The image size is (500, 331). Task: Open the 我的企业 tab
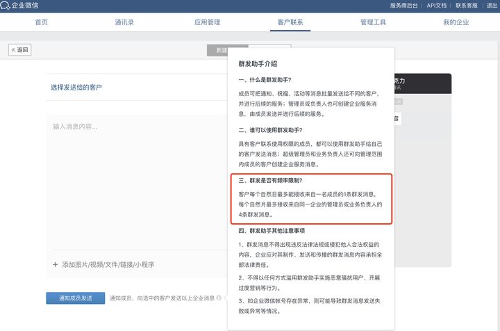pyautogui.click(x=456, y=22)
